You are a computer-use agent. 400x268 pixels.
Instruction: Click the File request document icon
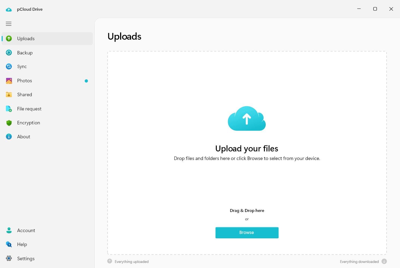pyautogui.click(x=9, y=109)
